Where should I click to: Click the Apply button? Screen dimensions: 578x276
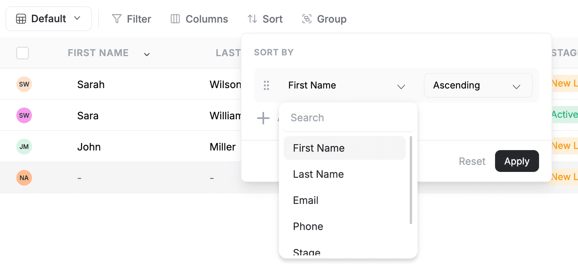tap(517, 161)
